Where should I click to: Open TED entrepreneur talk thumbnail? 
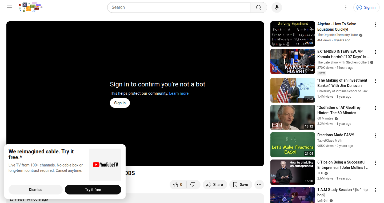tap(293, 172)
